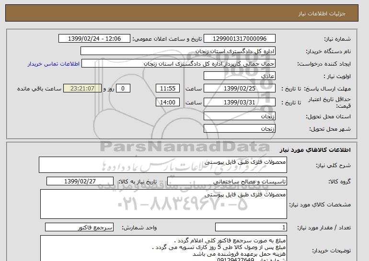Click the requester field جمال جمالی کارپرداز

pos(178,64)
